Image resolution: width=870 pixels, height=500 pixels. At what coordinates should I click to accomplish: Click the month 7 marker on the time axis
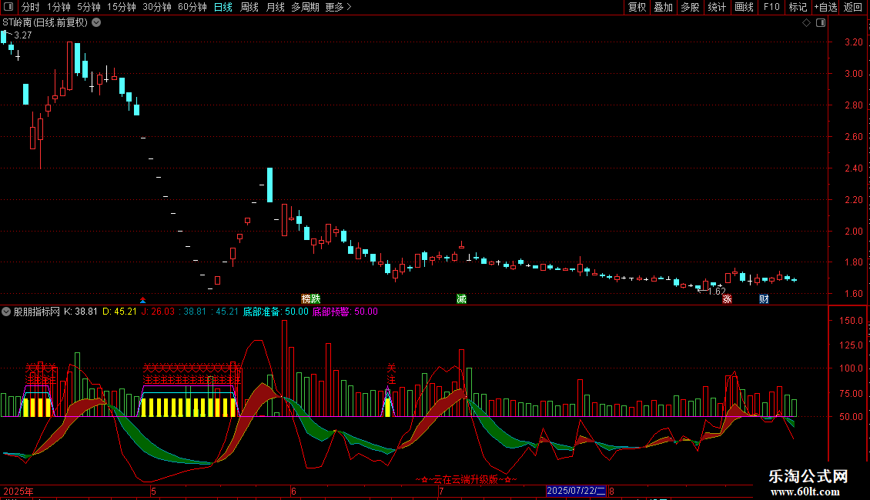tap(441, 491)
